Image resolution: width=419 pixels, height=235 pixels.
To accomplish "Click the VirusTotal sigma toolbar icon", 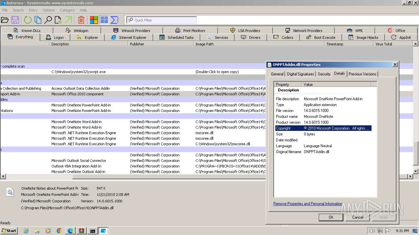I will tap(114, 20).
